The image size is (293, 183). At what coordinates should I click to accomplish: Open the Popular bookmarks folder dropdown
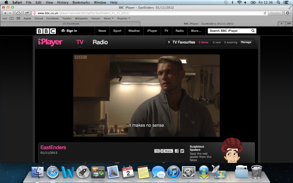124,19
